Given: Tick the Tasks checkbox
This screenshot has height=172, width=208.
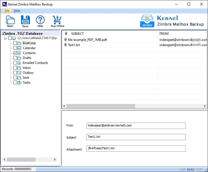Looking at the screenshot, I should tap(15, 82).
